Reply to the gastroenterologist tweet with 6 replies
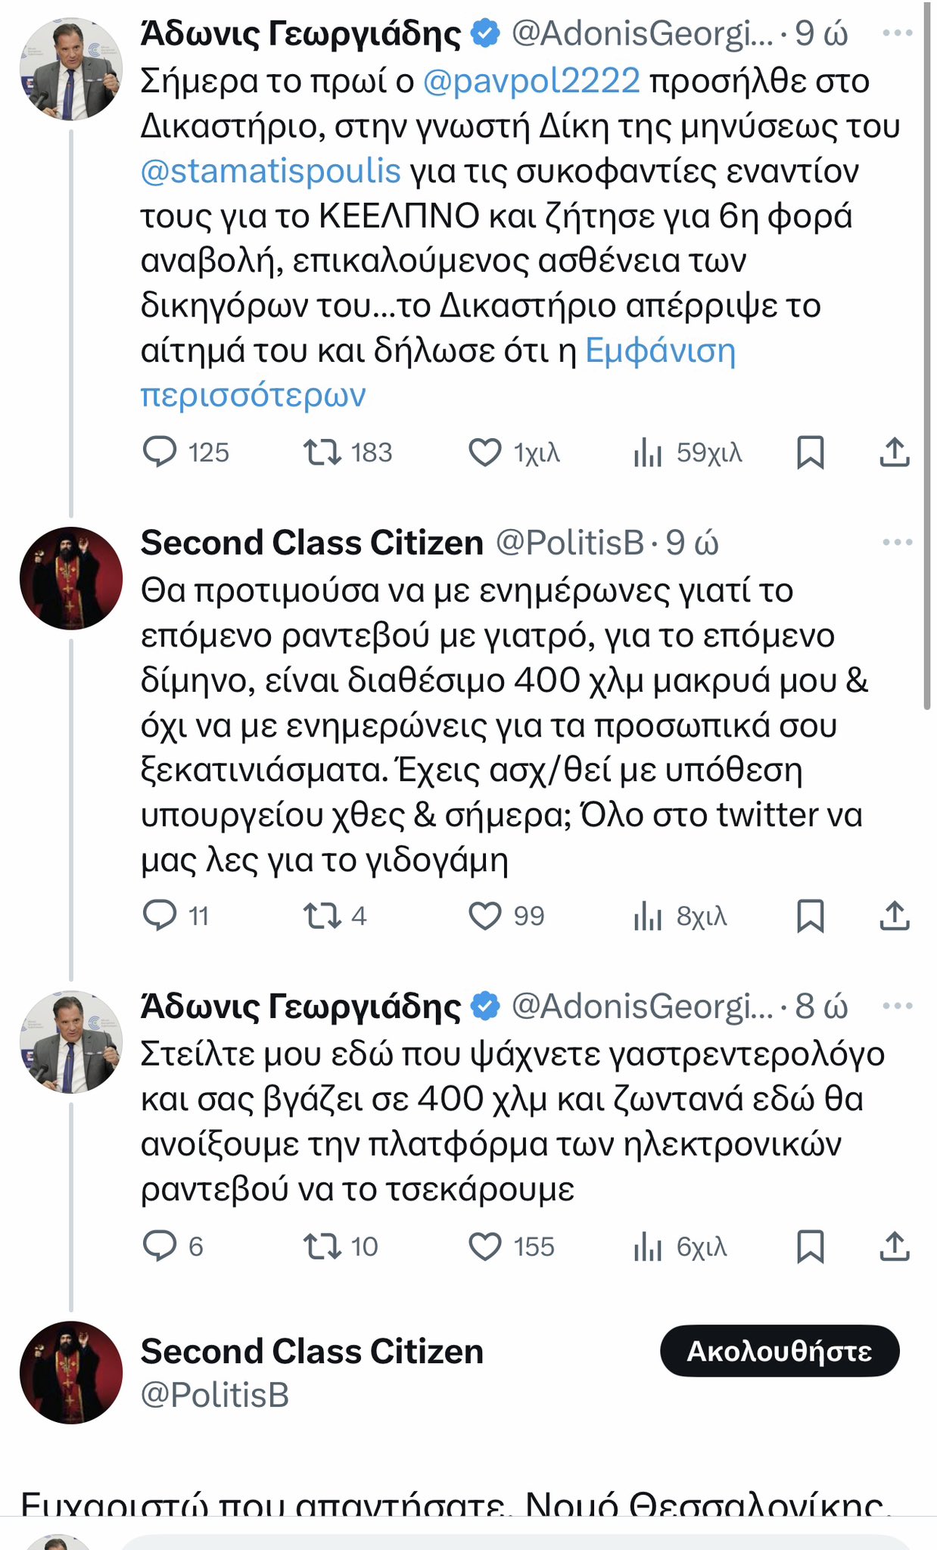The height and width of the screenshot is (1550, 937). coord(160,1246)
